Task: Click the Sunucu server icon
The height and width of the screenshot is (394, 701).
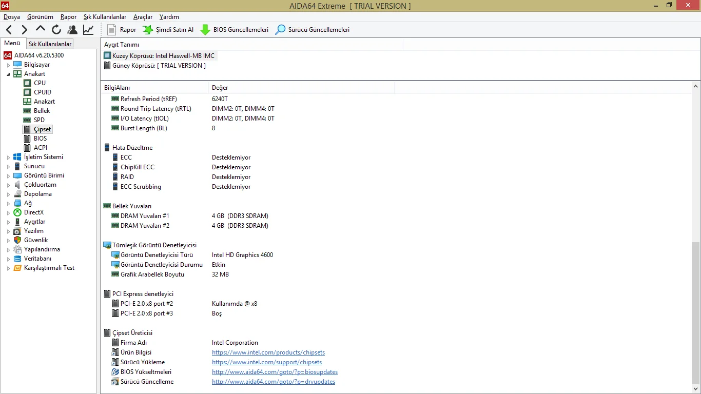Action: tap(17, 166)
